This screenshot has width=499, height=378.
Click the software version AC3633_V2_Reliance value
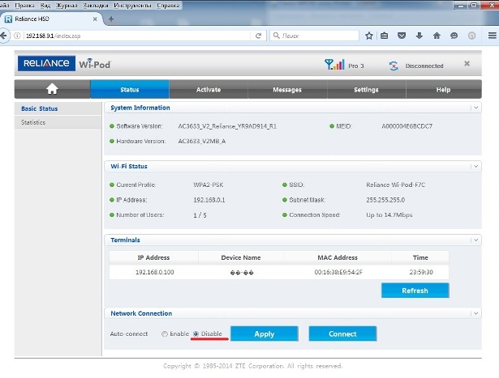[227, 126]
